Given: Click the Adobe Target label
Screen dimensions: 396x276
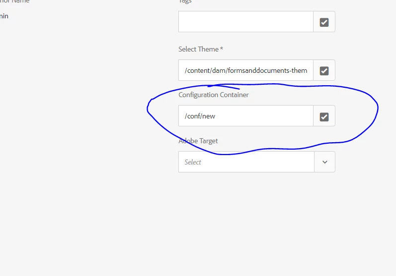Looking at the screenshot, I should 198,141.
